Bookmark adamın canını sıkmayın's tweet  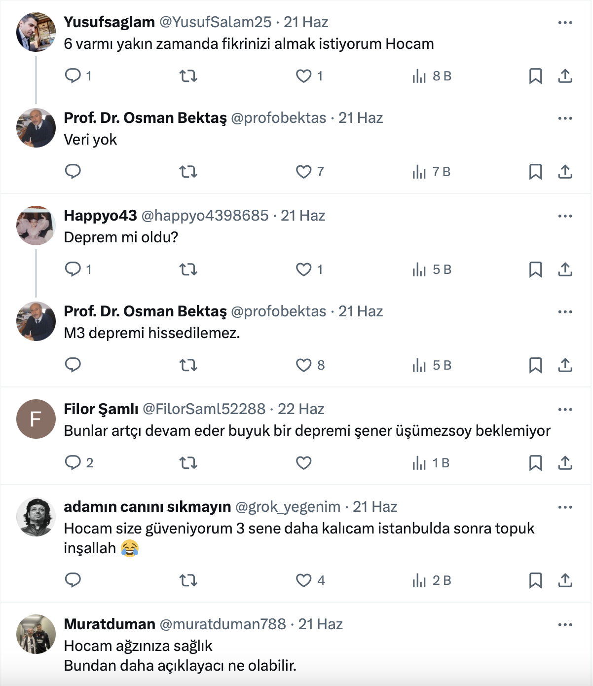pyautogui.click(x=535, y=580)
